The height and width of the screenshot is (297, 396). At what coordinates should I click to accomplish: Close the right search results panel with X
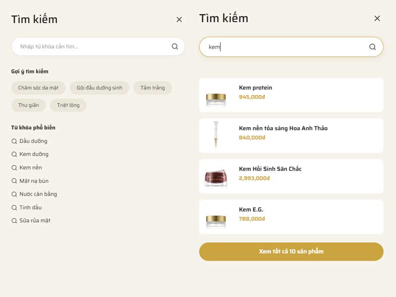377,18
